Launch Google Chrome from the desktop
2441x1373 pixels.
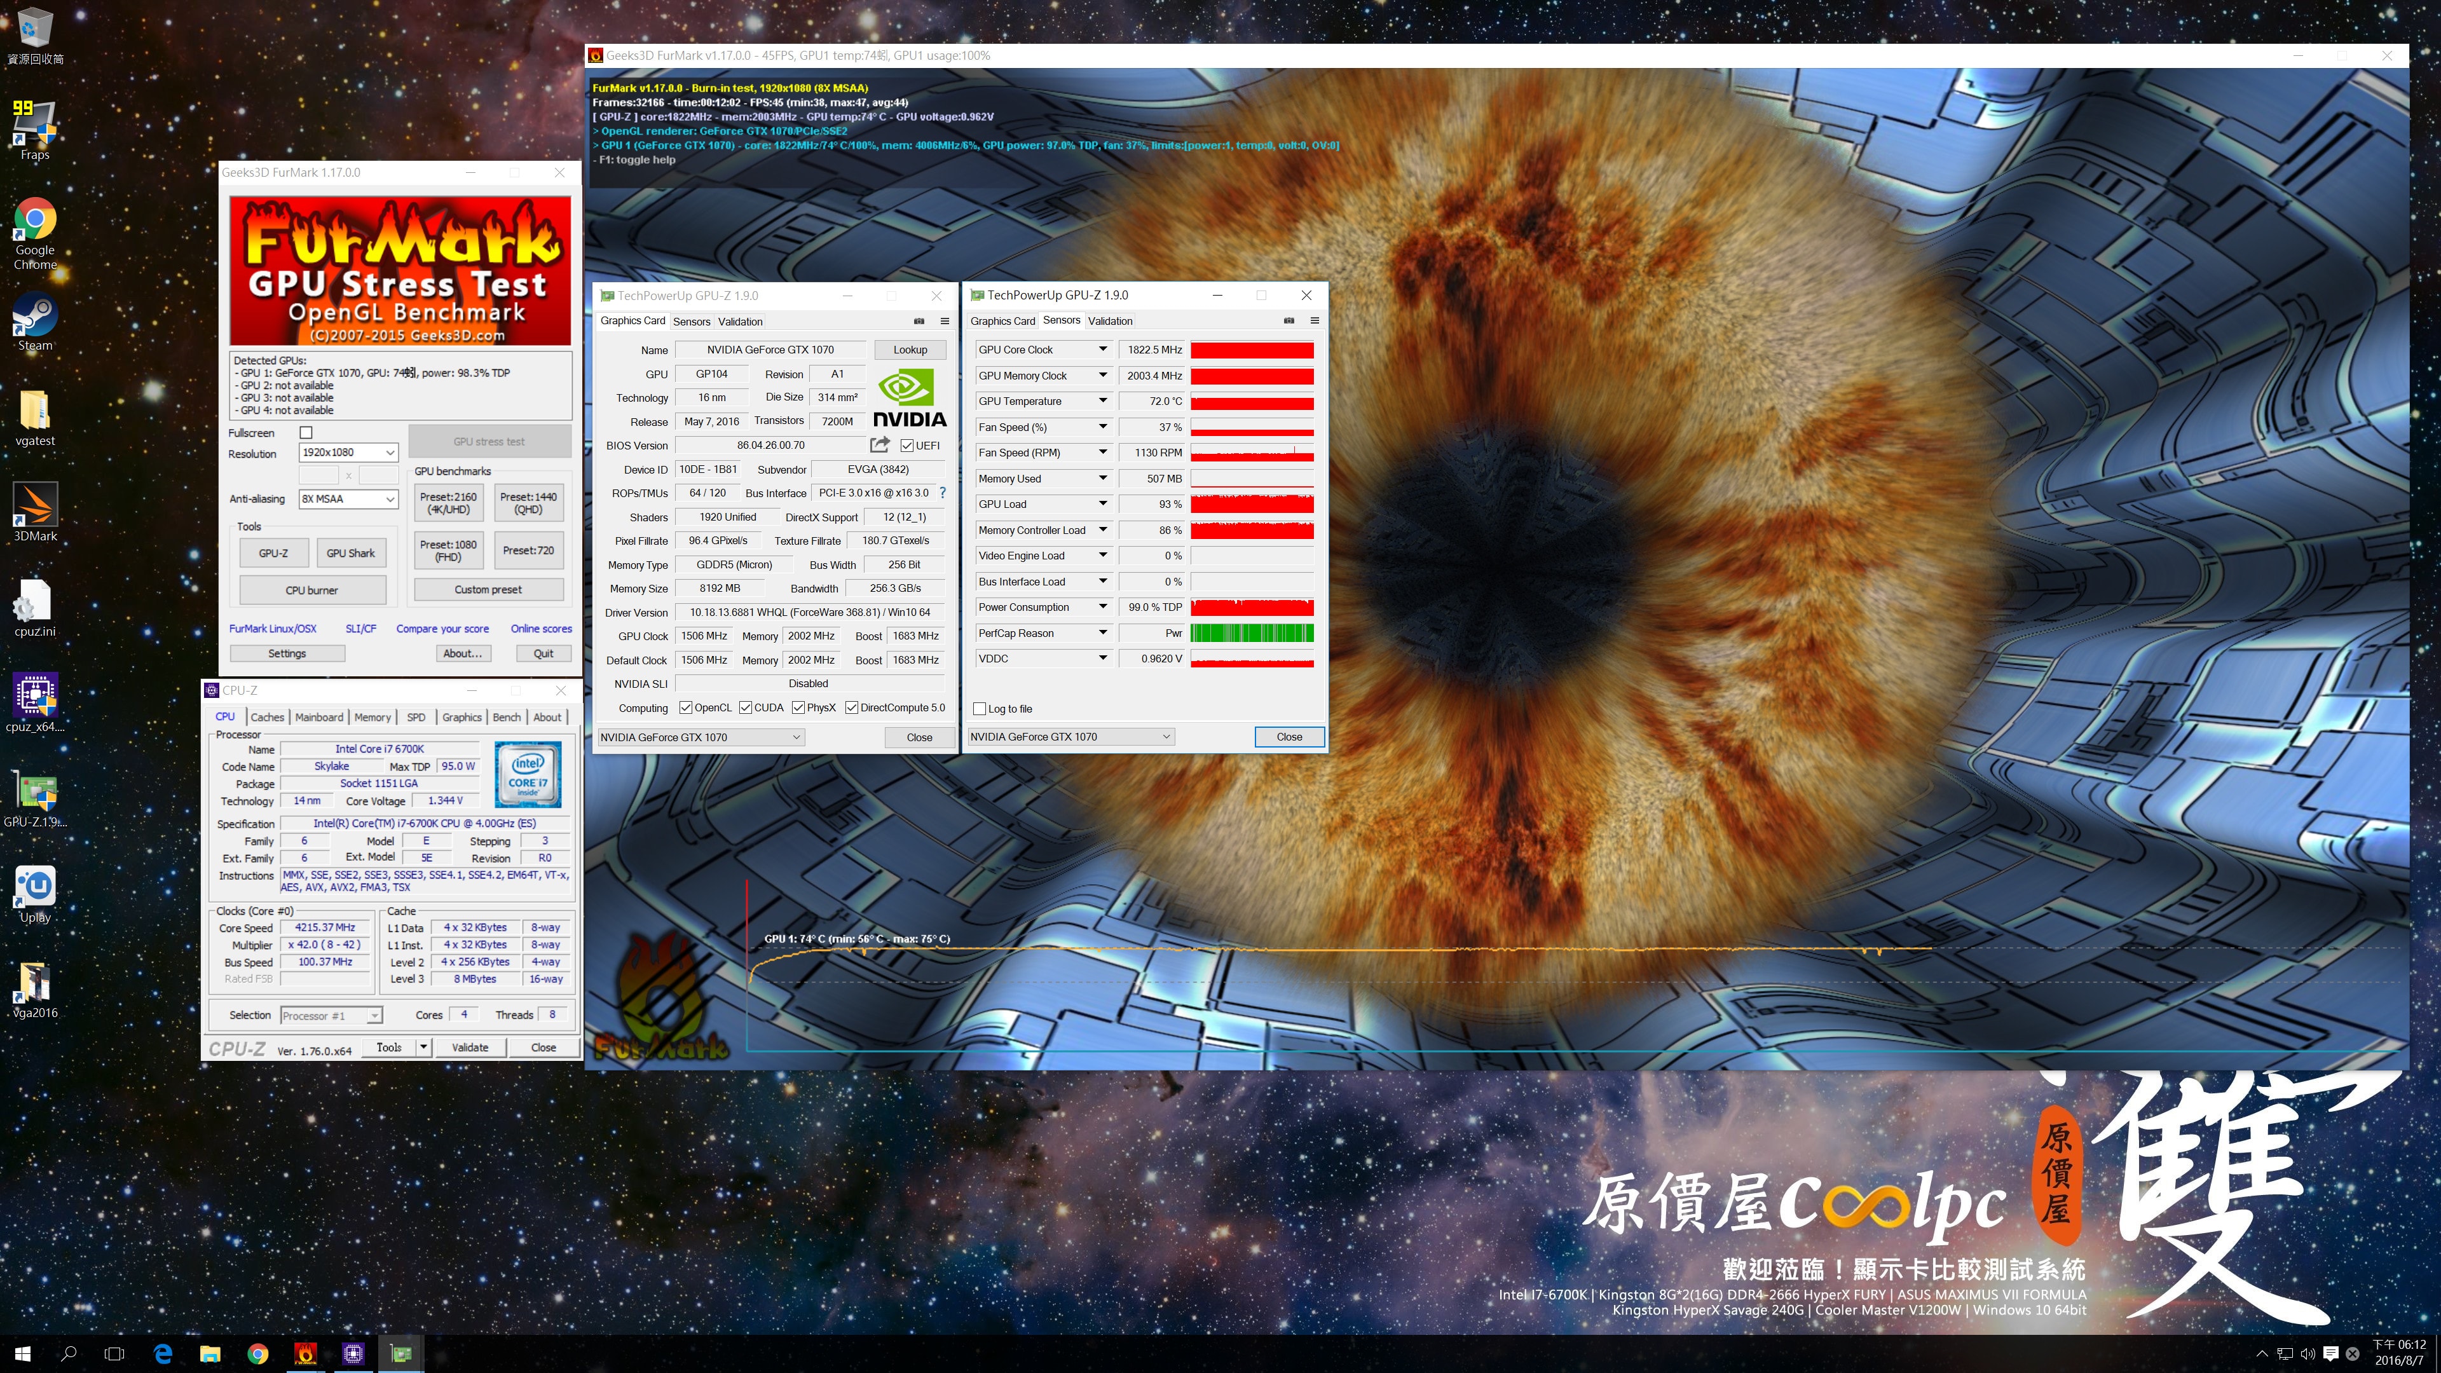click(x=35, y=233)
